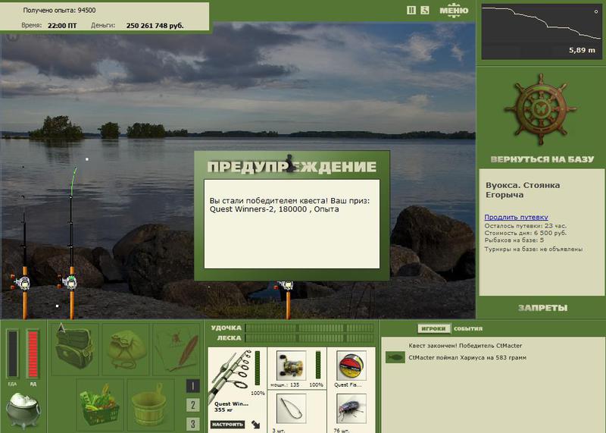The height and width of the screenshot is (433, 606).
Task: Select rod slot 1
Action: tap(193, 386)
